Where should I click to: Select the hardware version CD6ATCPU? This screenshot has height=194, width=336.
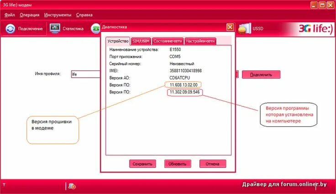tap(179, 78)
